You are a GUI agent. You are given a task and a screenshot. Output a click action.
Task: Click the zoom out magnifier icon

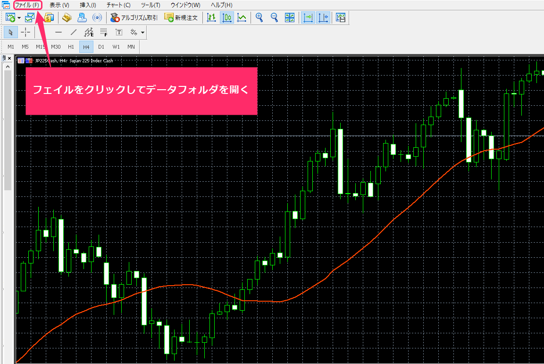click(x=274, y=18)
